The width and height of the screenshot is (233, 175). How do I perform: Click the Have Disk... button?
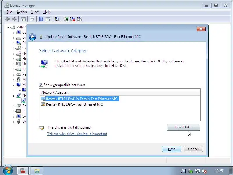pos(184,127)
